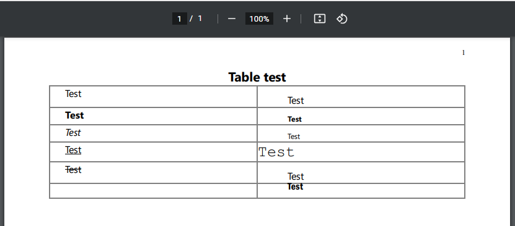This screenshot has width=515, height=226.
Task: Click the plain Test in first left cell
Action: coord(73,93)
